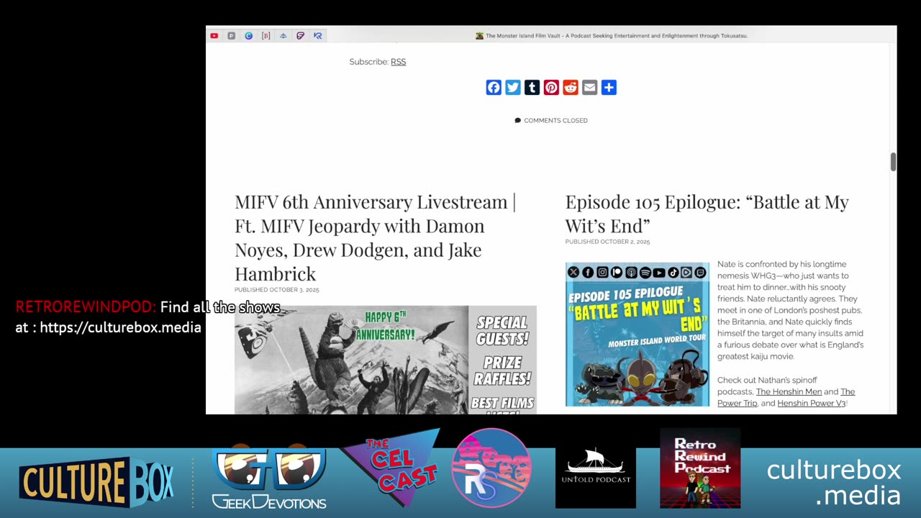Viewport: 921px width, 518px height.
Task: Open the red [B] pinned tab
Action: click(266, 35)
